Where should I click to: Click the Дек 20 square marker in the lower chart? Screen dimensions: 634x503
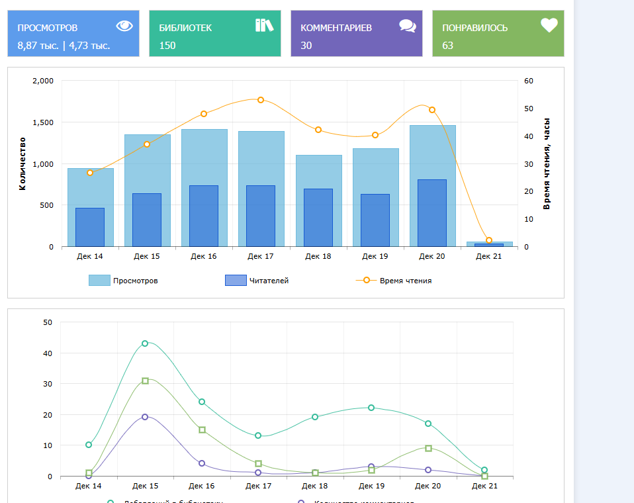428,448
